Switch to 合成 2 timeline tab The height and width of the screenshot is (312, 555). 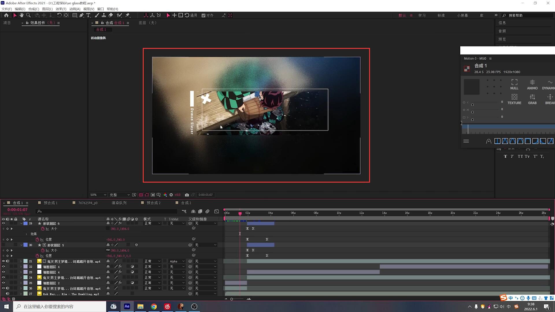(186, 203)
